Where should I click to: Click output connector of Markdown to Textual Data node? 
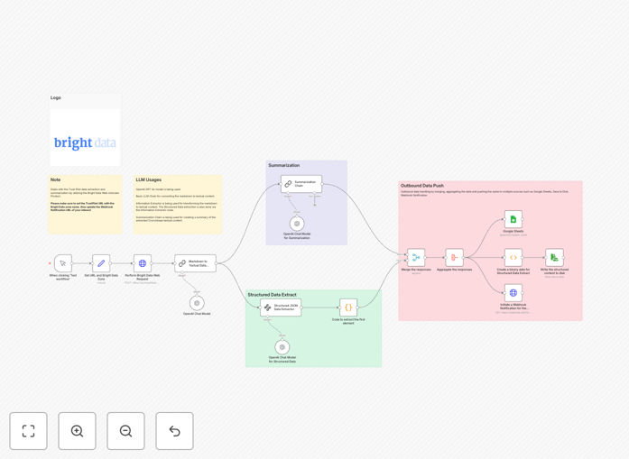[217, 263]
